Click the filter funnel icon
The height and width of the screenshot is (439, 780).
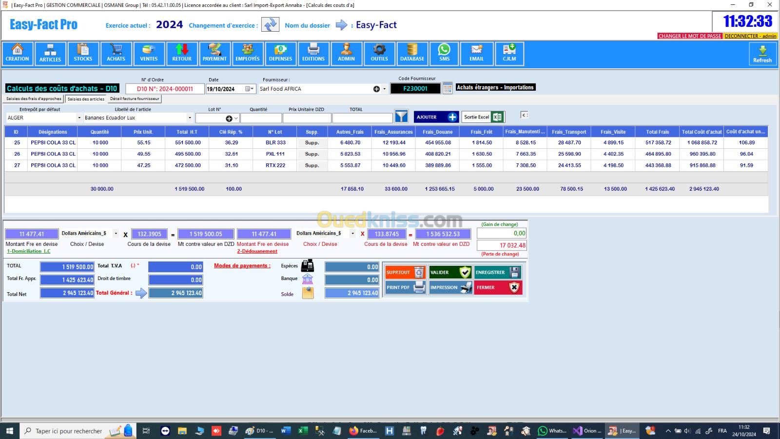tap(401, 117)
